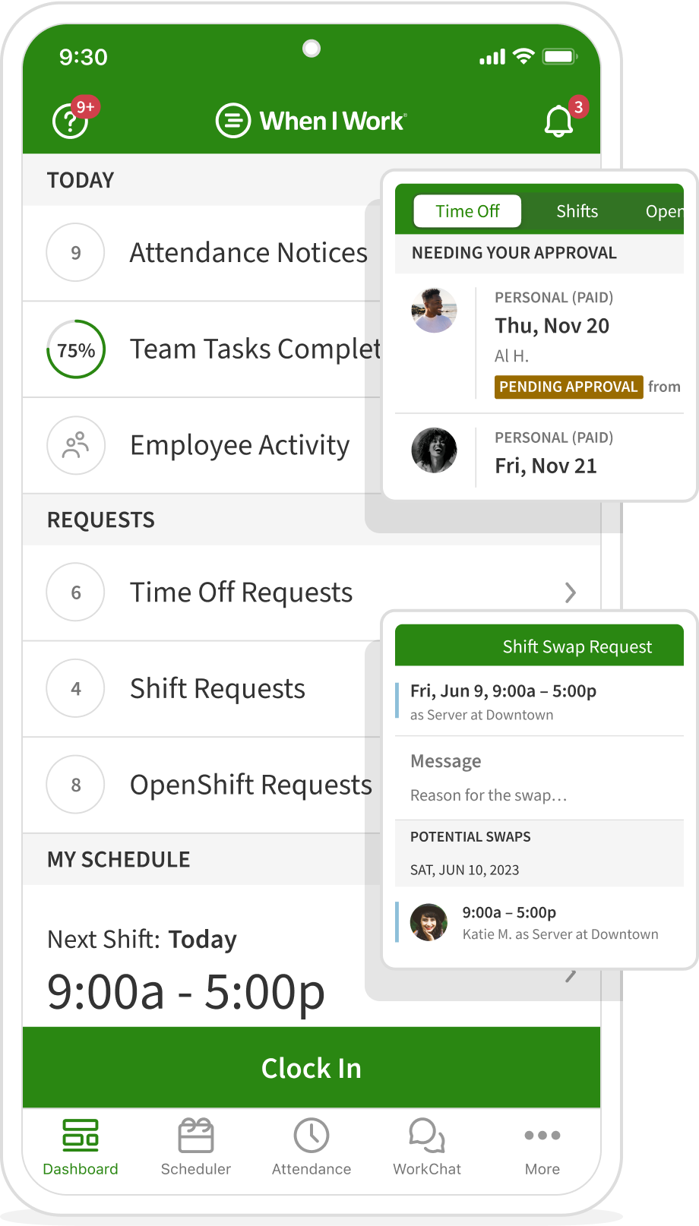Screen dimensions: 699x1226
Task: Tap the More three-dots icon
Action: point(542,1136)
